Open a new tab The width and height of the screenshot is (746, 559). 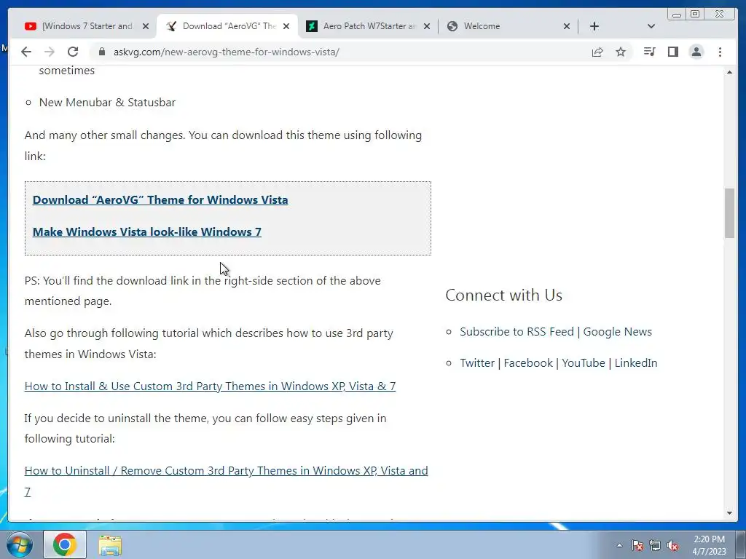594,26
